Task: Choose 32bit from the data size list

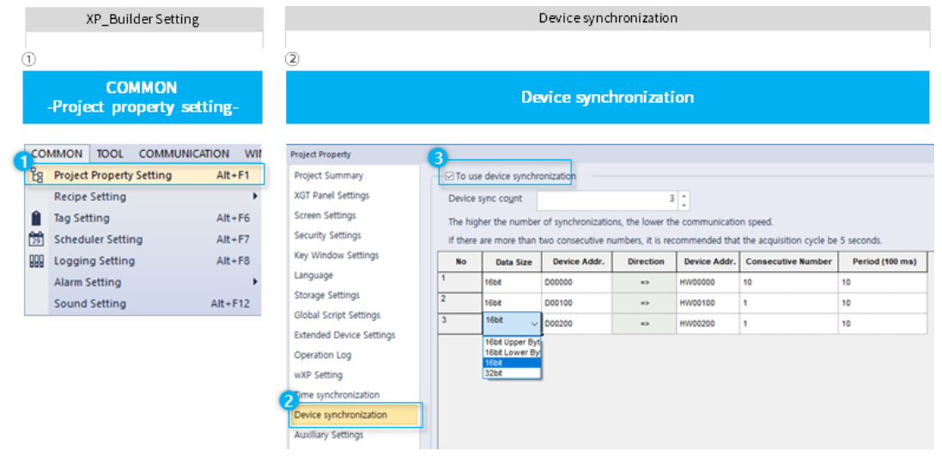Action: 512,373
